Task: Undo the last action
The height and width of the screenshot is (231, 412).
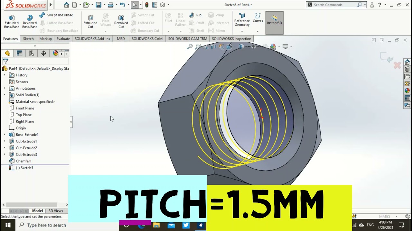Action: tap(122, 5)
